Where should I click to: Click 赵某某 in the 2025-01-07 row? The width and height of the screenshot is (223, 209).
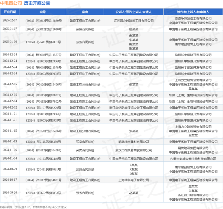pos(134,29)
